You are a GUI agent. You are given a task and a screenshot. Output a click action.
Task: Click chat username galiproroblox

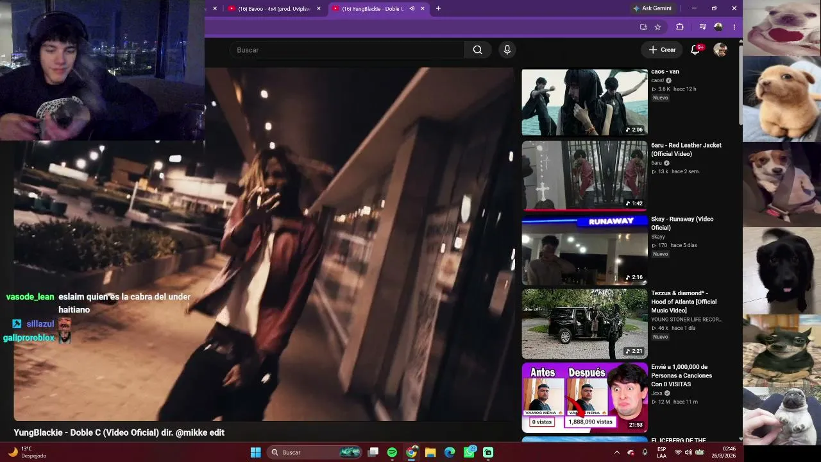click(29, 338)
